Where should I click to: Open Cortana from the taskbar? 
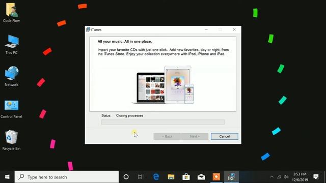[126, 177]
